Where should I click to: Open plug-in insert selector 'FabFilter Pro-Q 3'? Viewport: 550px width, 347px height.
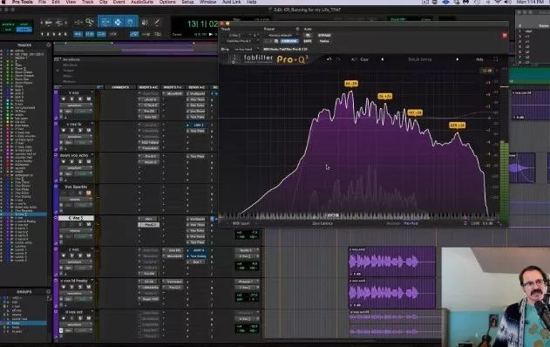(240, 41)
